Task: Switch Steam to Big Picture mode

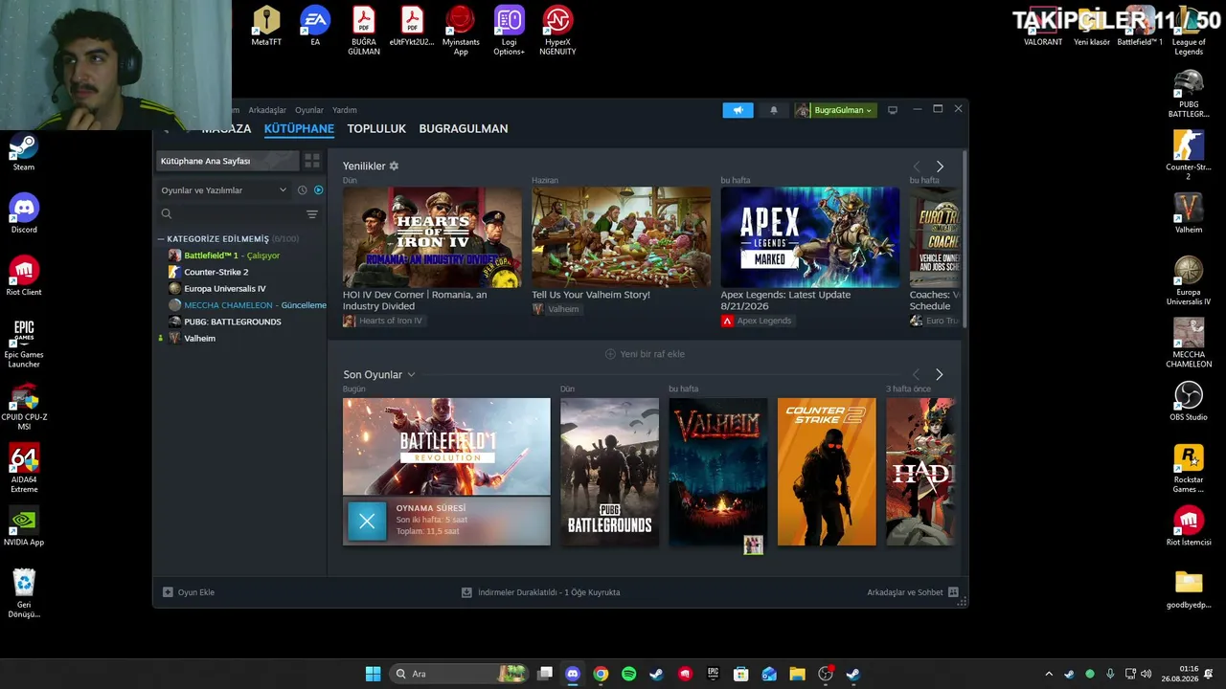Action: pos(893,110)
